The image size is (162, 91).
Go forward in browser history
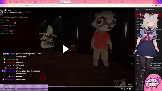pos(2,6)
